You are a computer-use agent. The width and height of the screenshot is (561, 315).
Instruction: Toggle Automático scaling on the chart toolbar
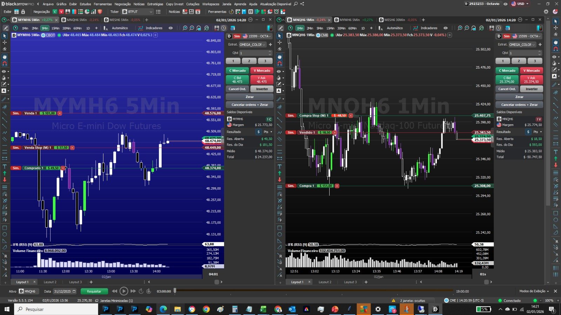tap(120, 28)
